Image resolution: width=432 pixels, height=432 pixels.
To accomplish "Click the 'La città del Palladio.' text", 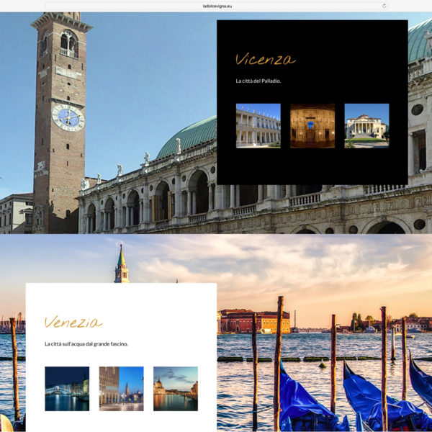I will click(258, 81).
